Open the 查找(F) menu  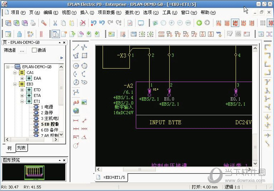pos(132,13)
